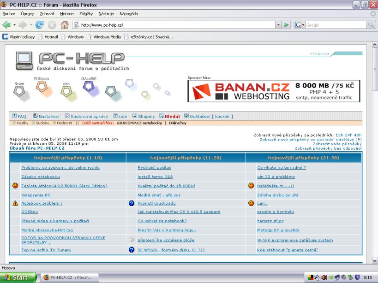This screenshot has height=283, width=378.
Task: Click the blue shield tray icon
Action: click(357, 277)
